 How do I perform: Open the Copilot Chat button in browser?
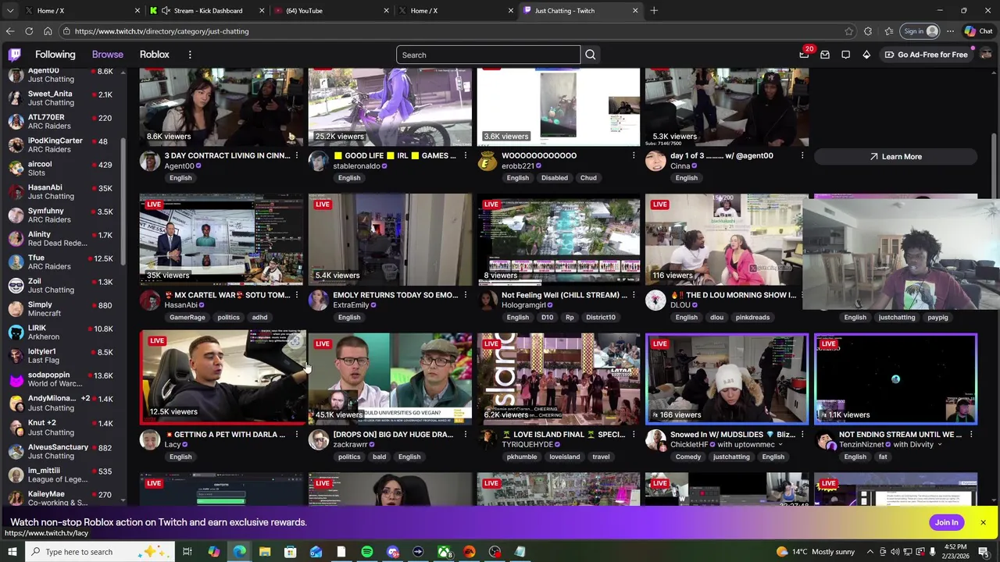pyautogui.click(x=979, y=31)
